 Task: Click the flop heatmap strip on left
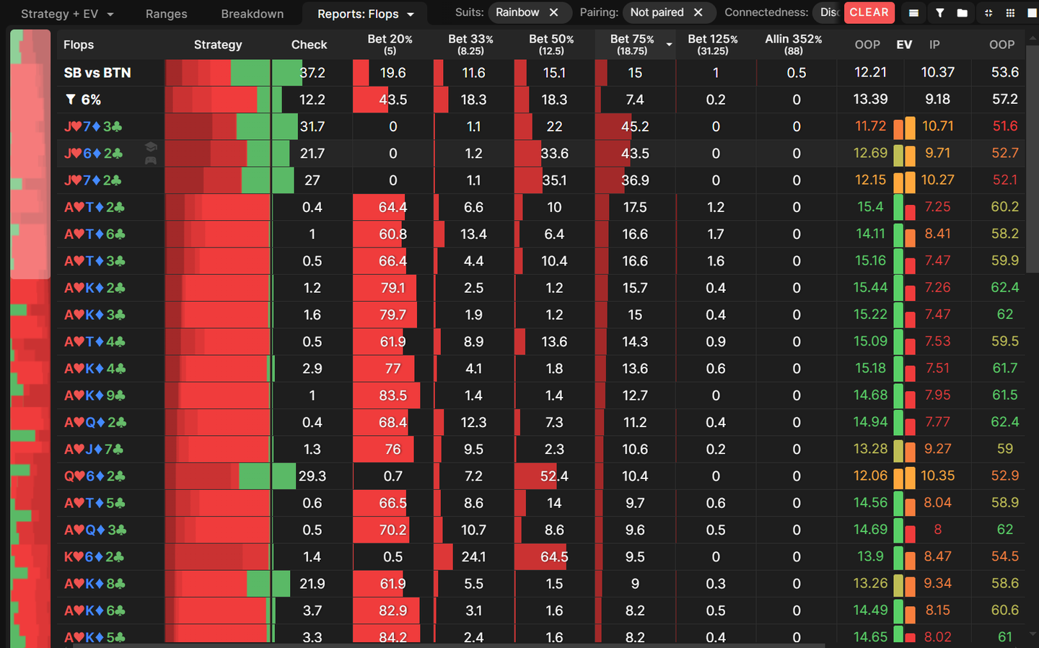(x=30, y=338)
